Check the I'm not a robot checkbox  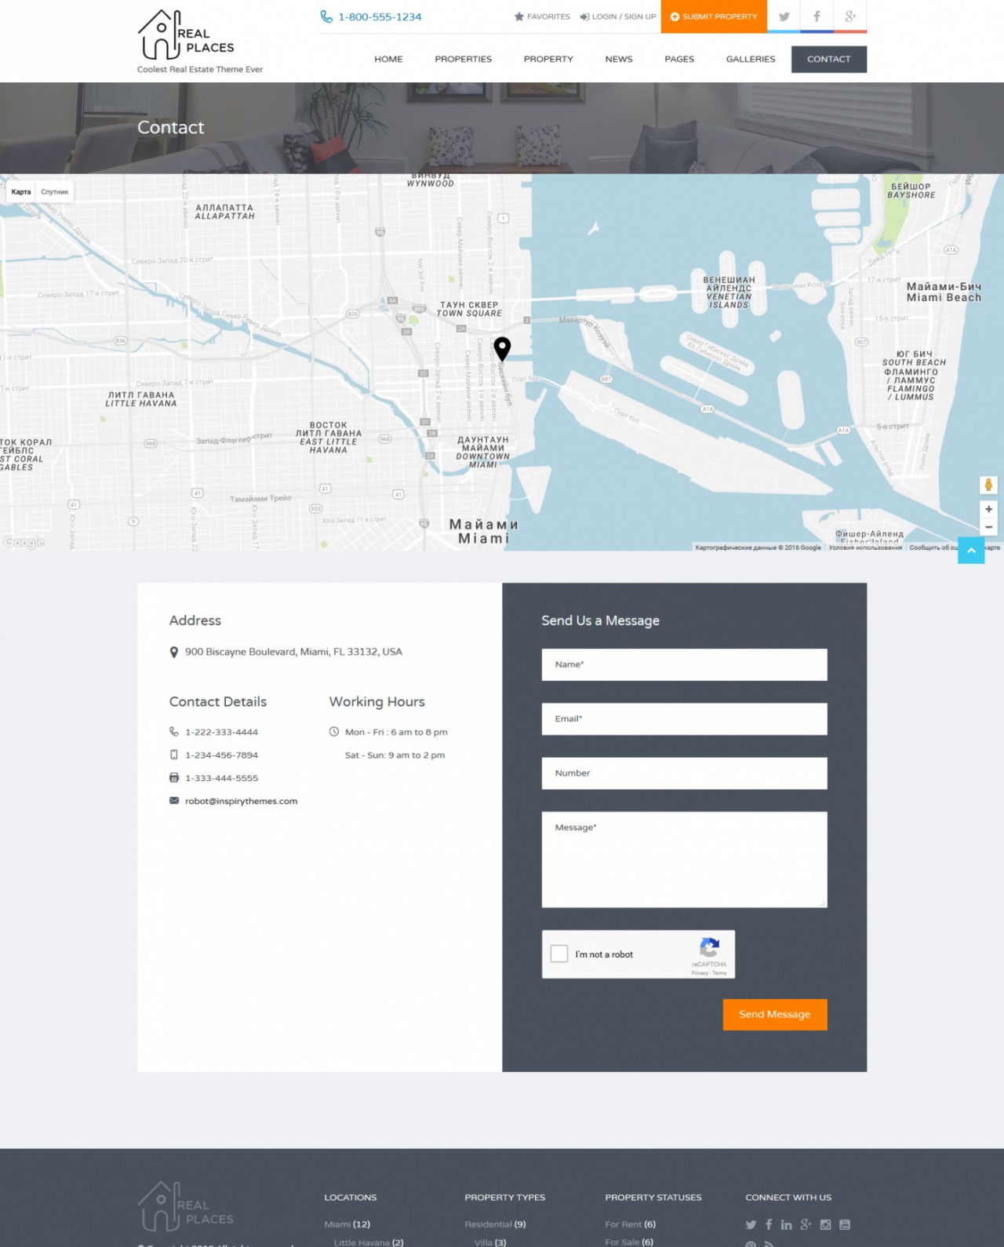click(559, 954)
